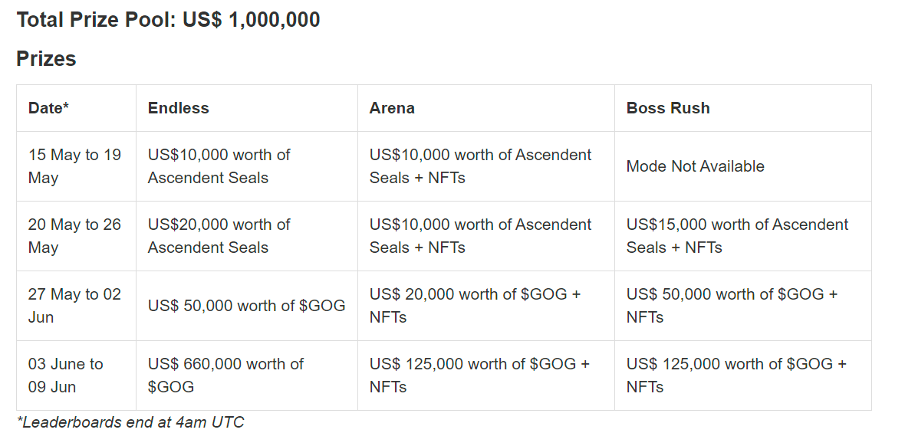Click the 03 June to 09 Jun date cell
Viewport: 905px width, 446px height.
point(66,375)
